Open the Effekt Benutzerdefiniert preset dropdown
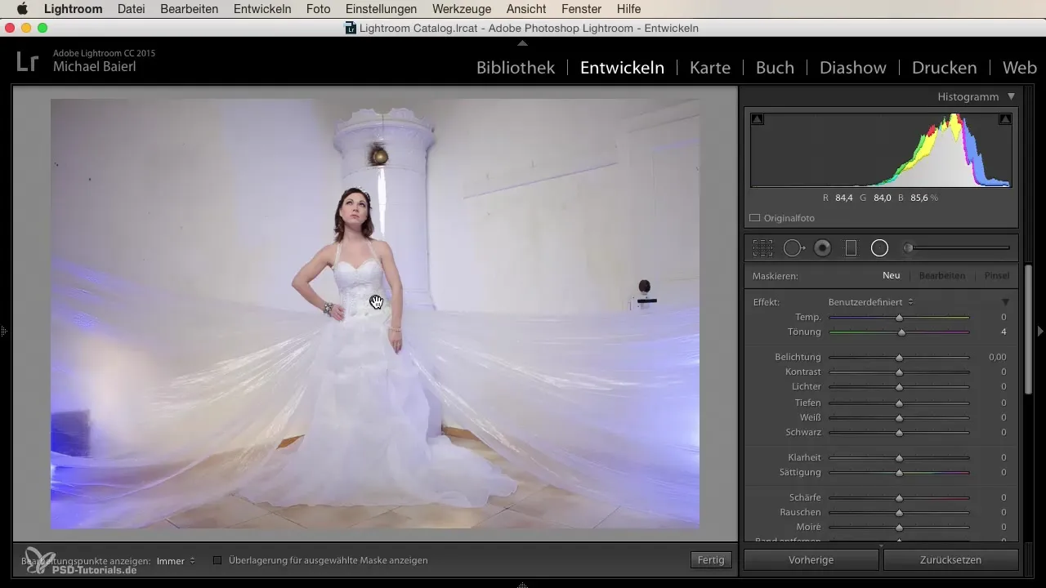1046x588 pixels. (871, 302)
